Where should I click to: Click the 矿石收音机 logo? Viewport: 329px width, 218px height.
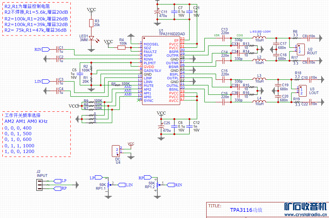[x=306, y=206]
